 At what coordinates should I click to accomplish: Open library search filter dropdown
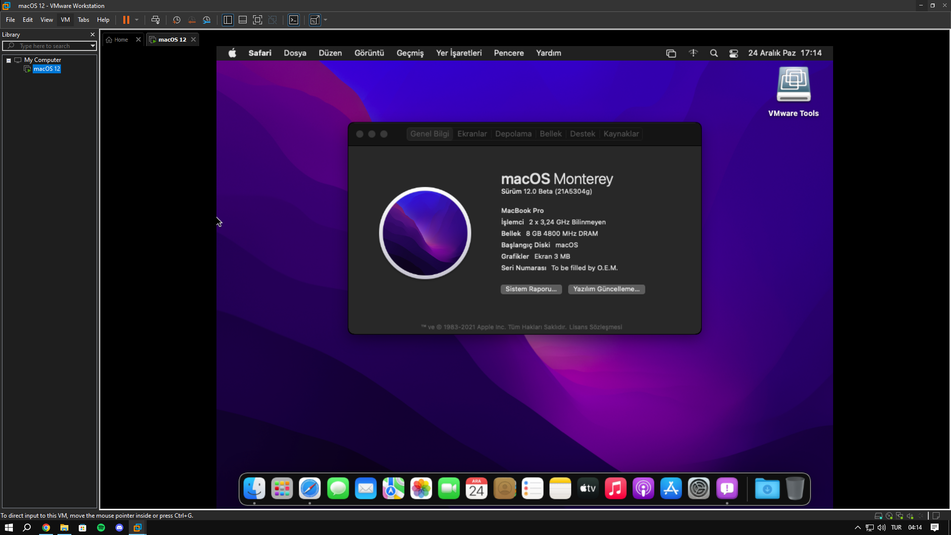pos(93,46)
